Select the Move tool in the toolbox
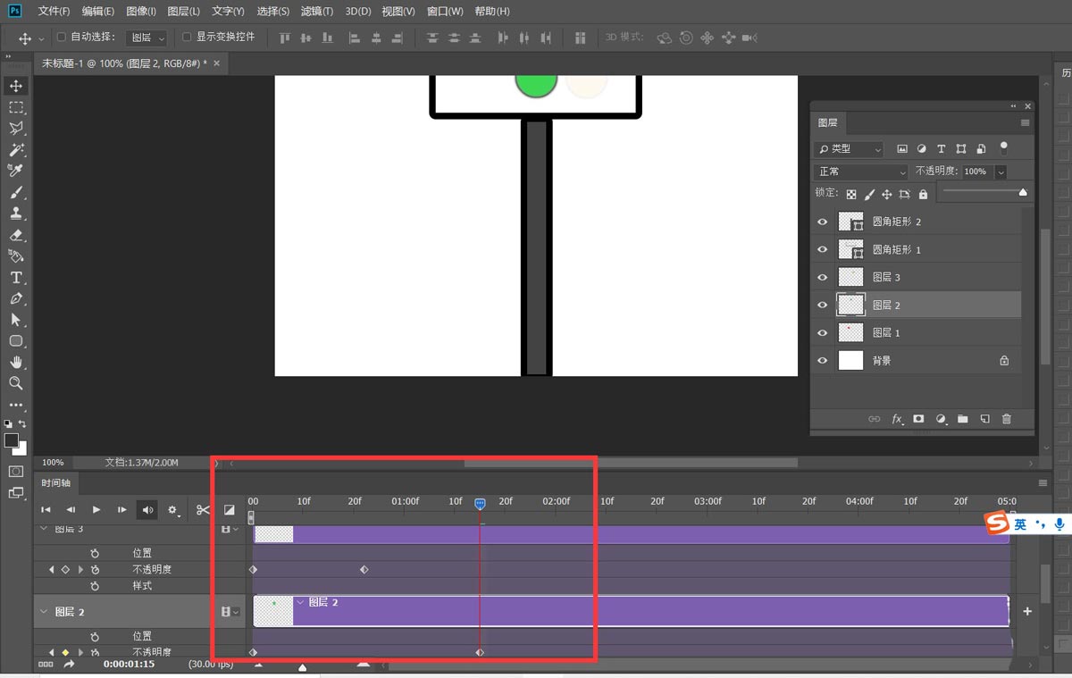This screenshot has height=678, width=1072. tap(16, 86)
